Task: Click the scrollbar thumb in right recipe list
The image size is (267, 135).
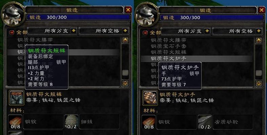Action: pos(259,73)
